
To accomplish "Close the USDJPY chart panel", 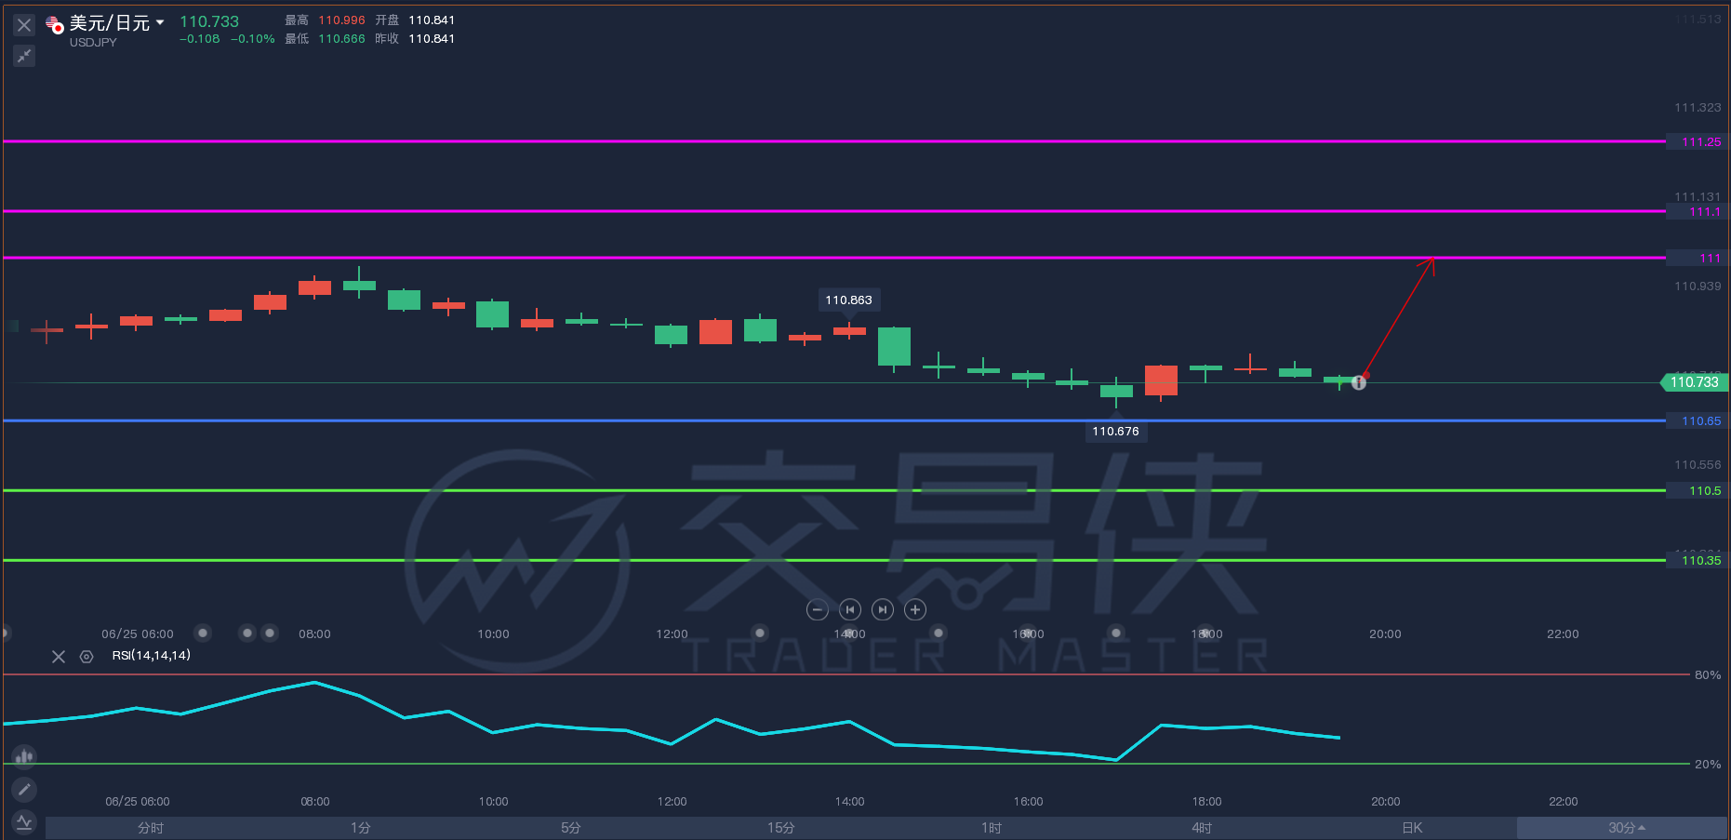I will [x=24, y=25].
